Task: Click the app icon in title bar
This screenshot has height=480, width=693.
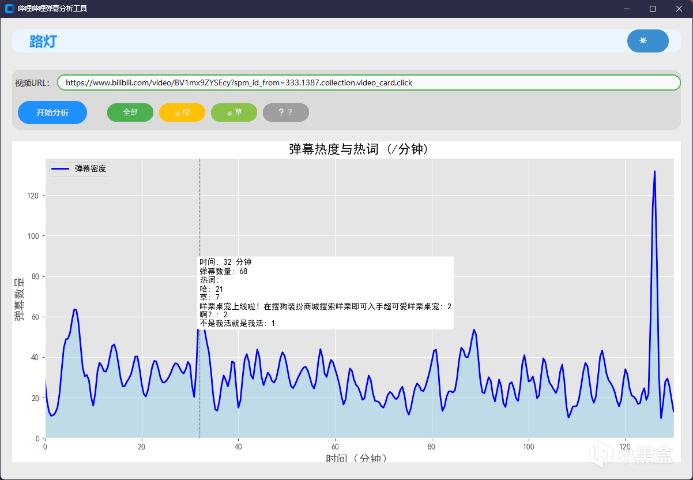Action: (x=9, y=9)
